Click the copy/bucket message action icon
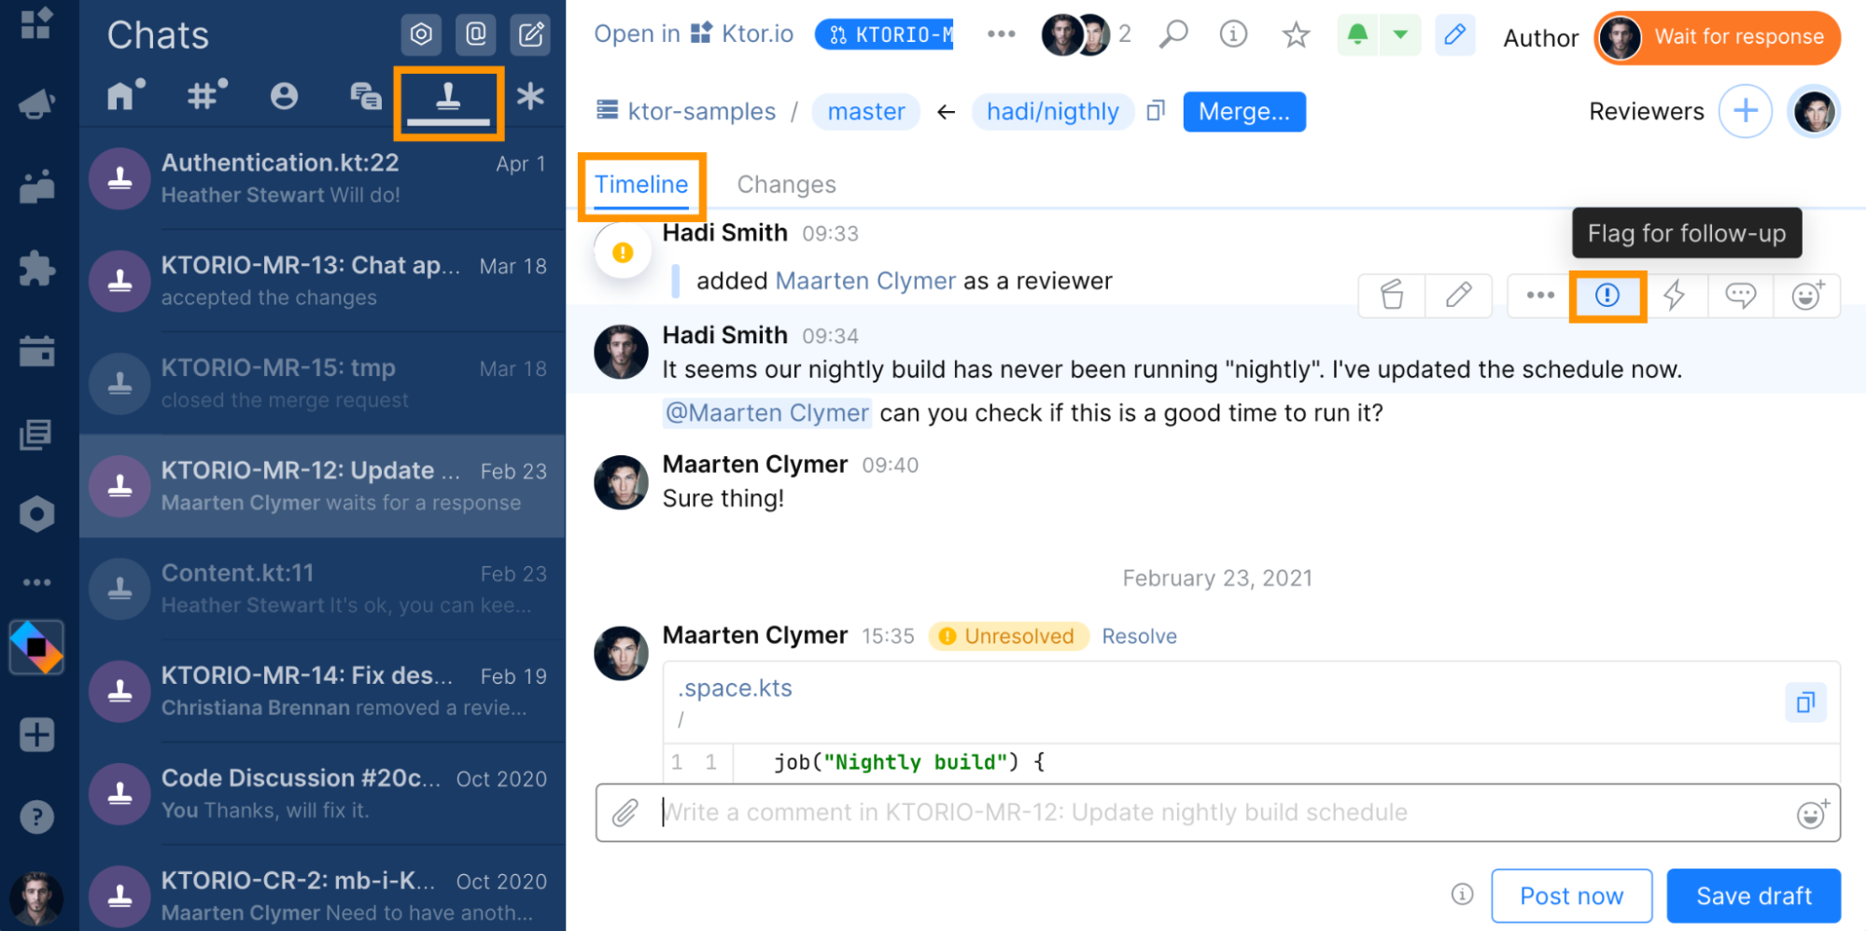Image resolution: width=1867 pixels, height=931 pixels. click(1392, 296)
